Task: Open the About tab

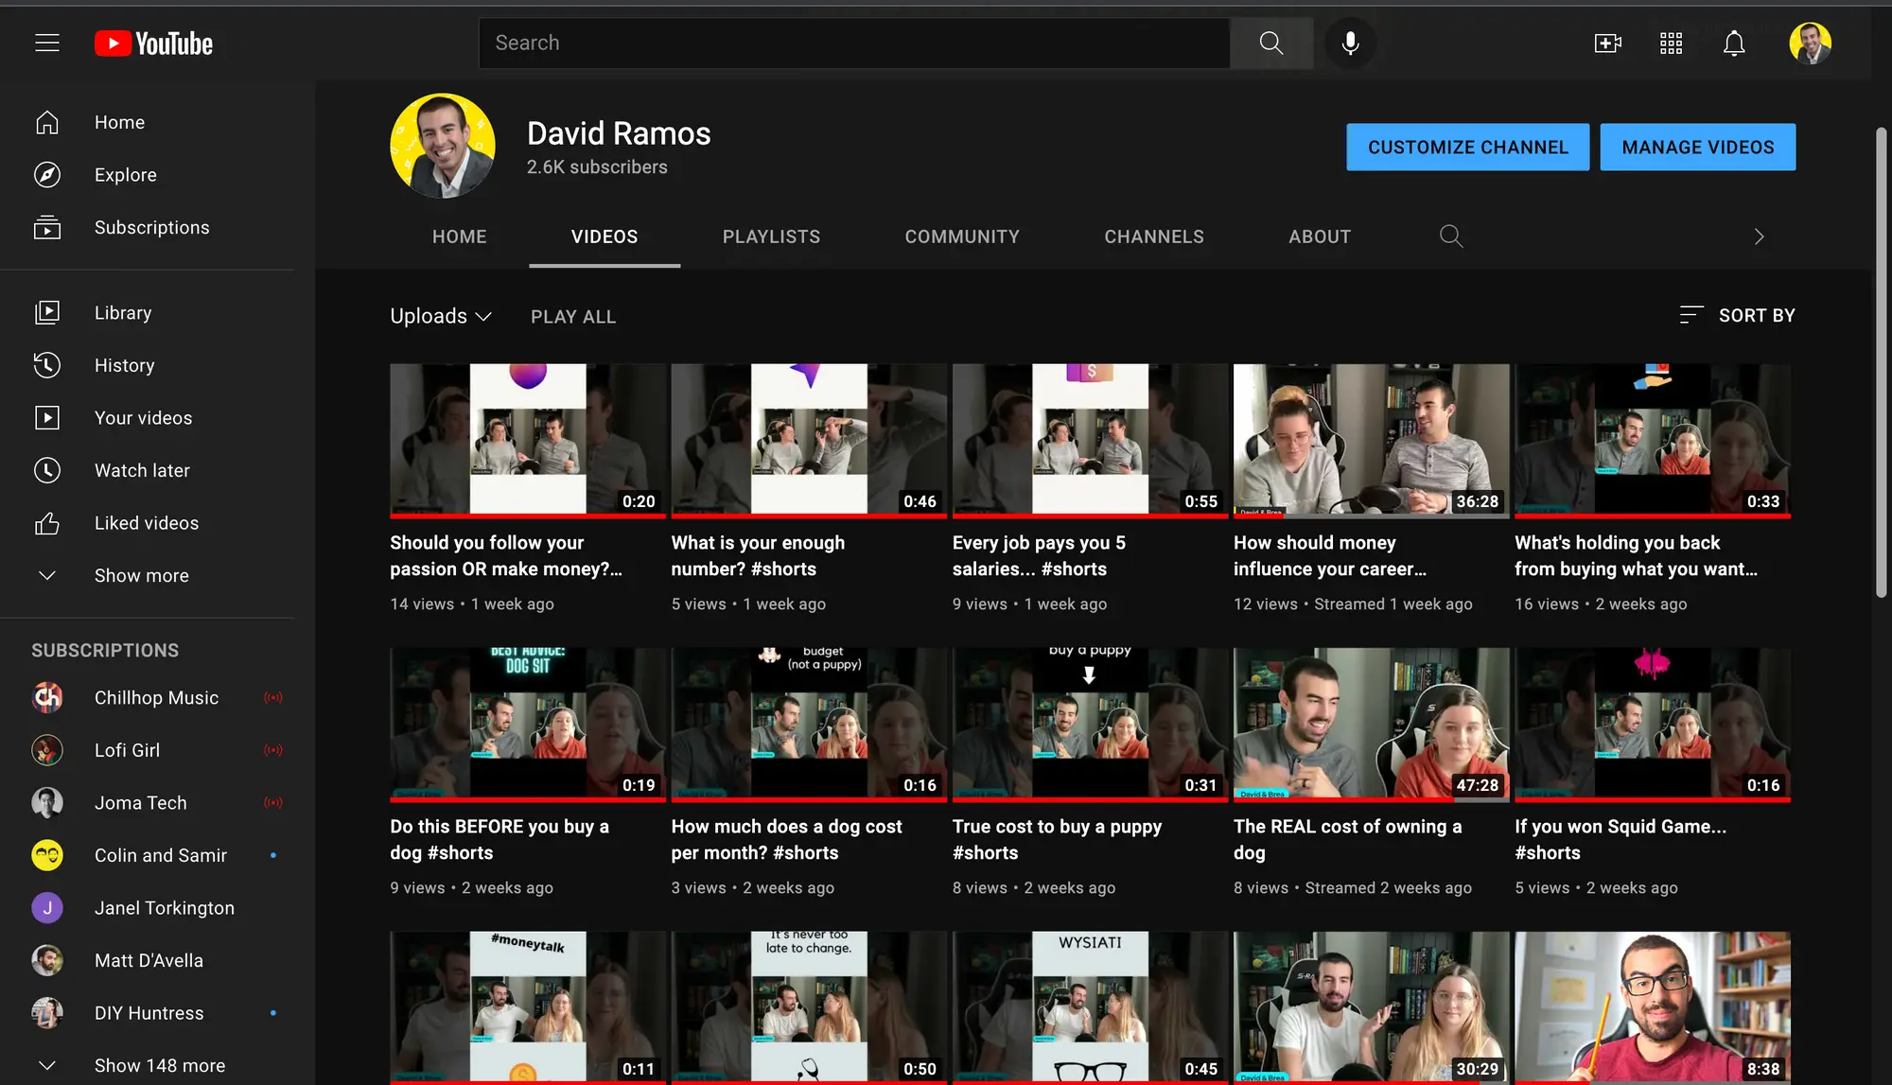Action: 1320,236
